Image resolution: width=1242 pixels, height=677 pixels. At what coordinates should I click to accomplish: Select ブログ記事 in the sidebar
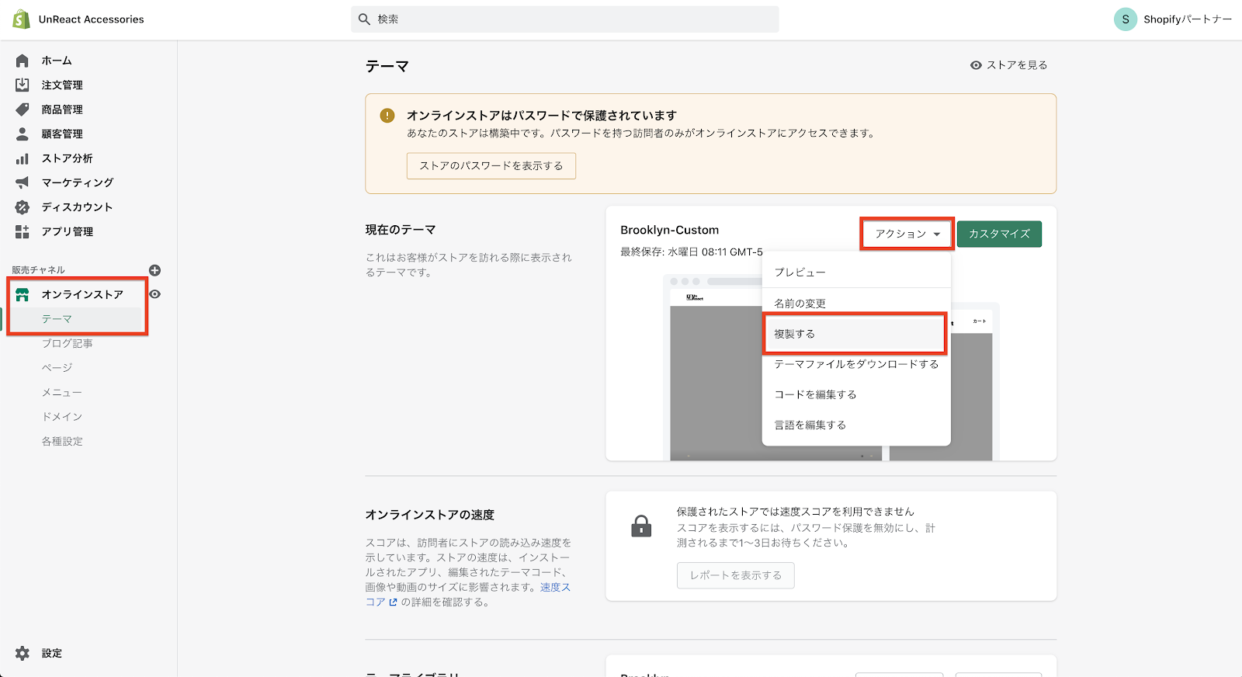coord(67,343)
